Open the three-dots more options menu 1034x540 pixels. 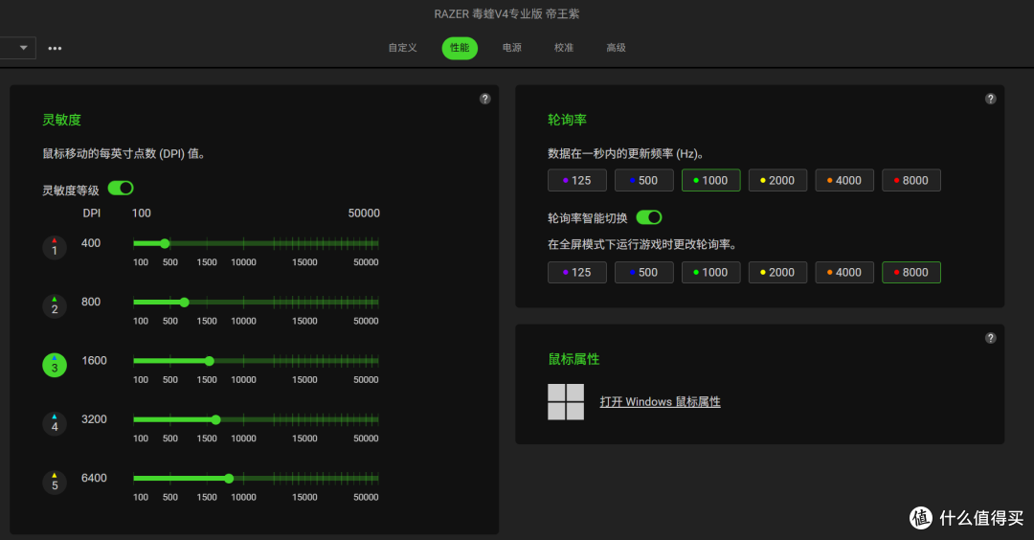pos(55,48)
